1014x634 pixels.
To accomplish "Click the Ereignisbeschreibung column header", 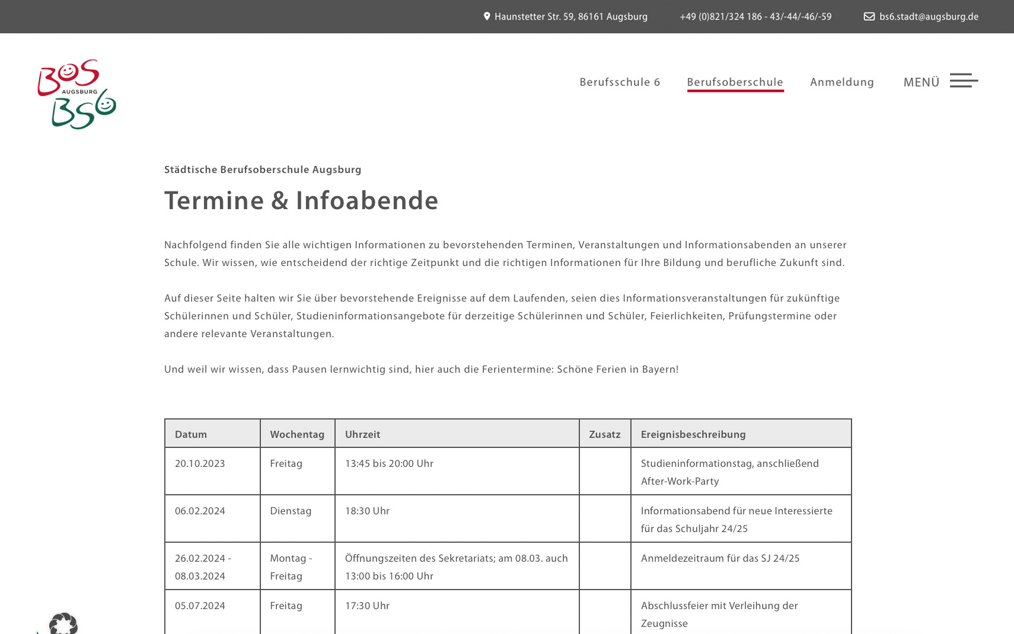I will (741, 434).
